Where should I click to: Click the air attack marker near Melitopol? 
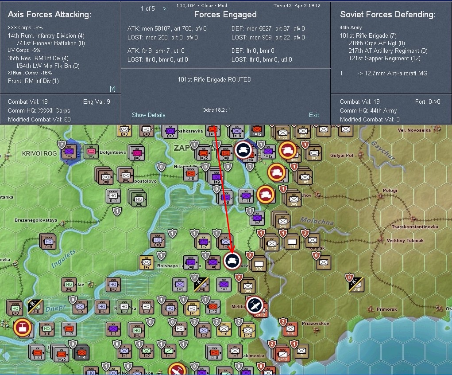coord(255,305)
